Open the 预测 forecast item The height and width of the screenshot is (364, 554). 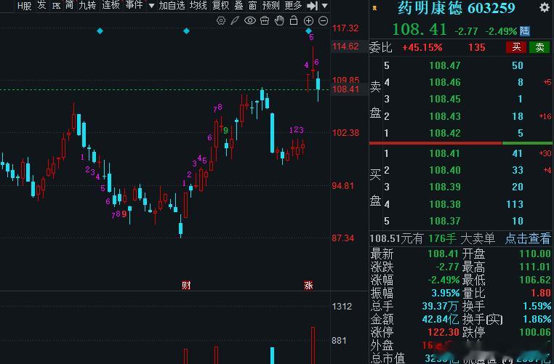271,5
